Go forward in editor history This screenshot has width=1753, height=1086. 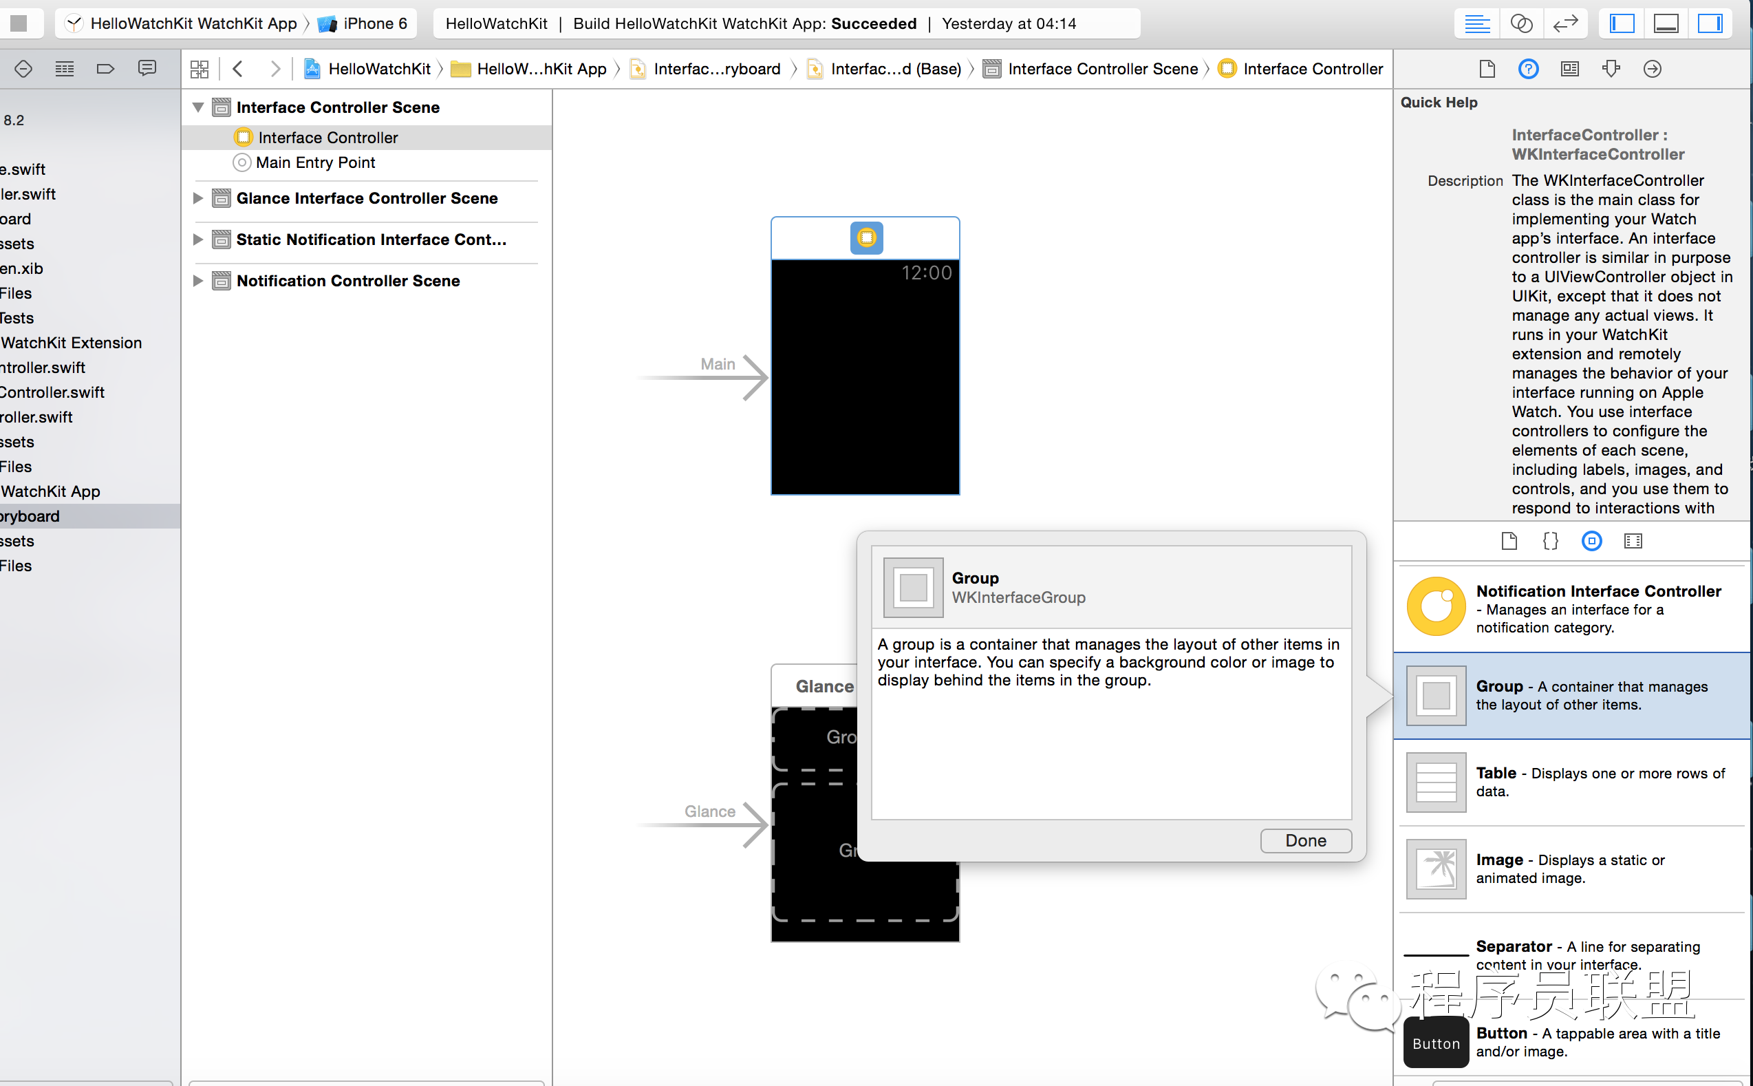275,68
